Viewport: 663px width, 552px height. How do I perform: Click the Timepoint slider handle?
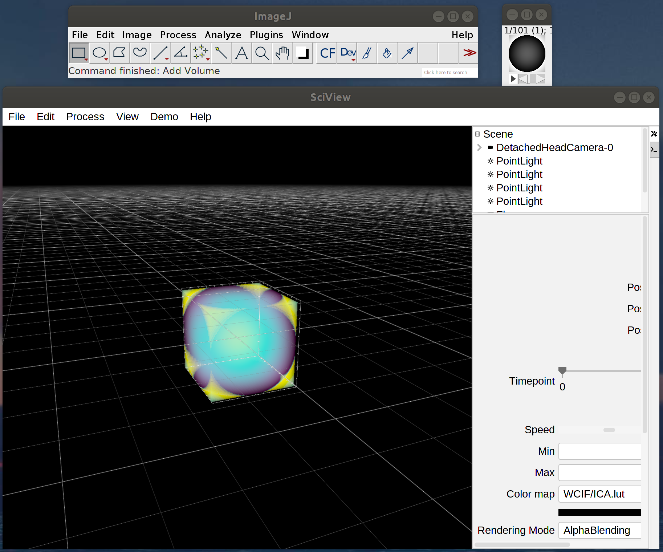[562, 370]
